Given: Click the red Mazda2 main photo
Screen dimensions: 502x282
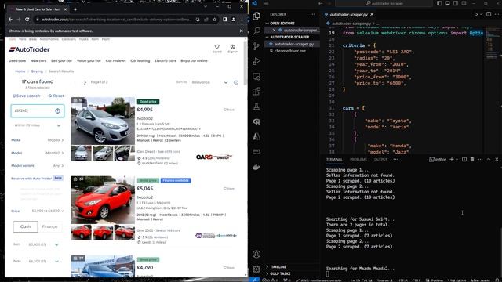Looking at the screenshot, I should pyautogui.click(x=103, y=200).
